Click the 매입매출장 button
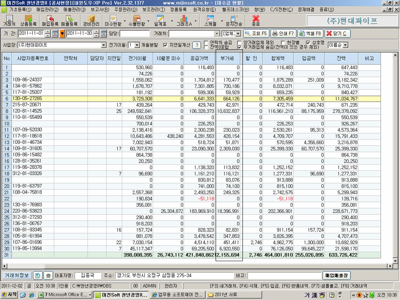This screenshot has height=300, width=400. [x=336, y=276]
